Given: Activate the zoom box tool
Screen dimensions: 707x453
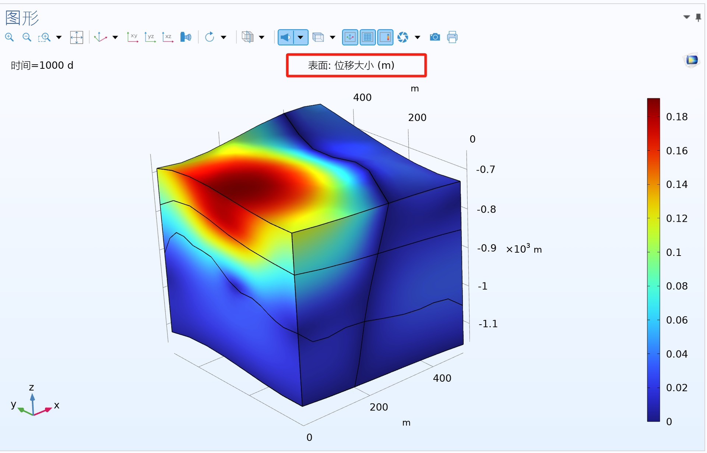Looking at the screenshot, I should 44,37.
